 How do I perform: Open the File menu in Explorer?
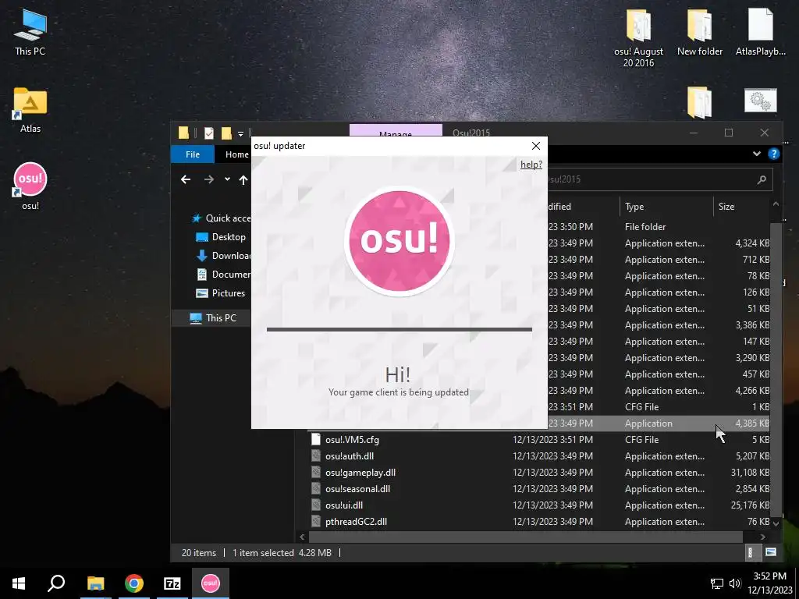point(193,154)
